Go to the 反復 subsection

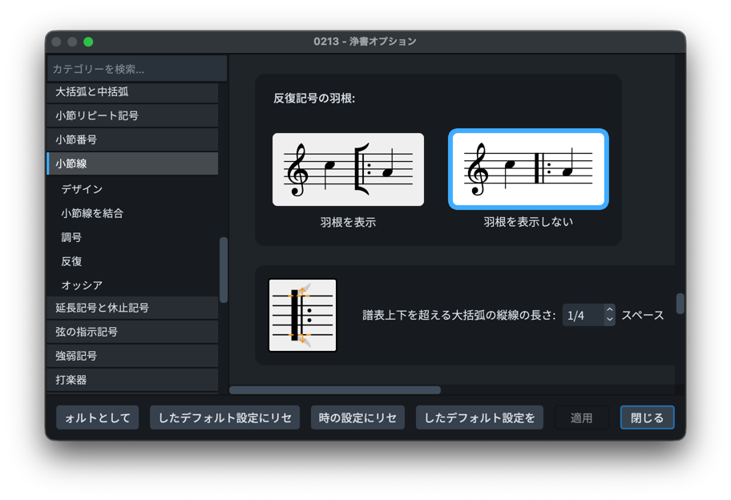72,261
